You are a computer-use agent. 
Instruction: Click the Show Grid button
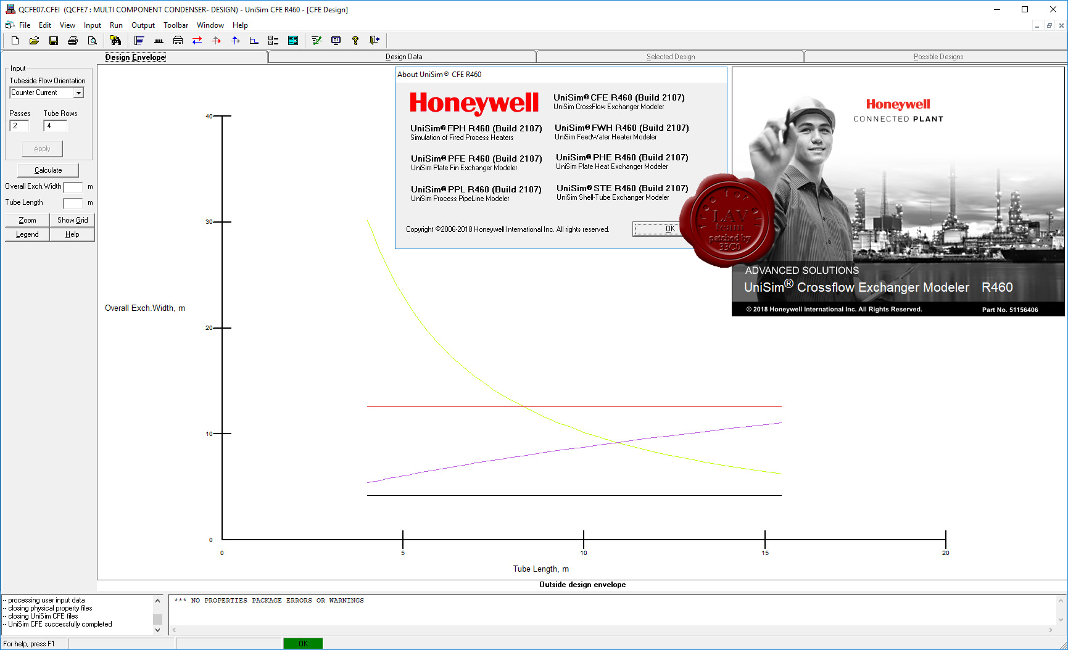tap(72, 220)
